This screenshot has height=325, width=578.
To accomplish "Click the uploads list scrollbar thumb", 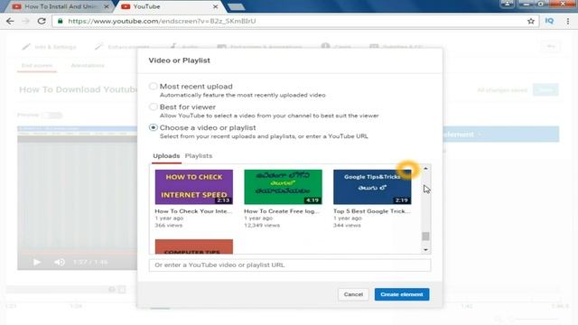I will (425, 236).
